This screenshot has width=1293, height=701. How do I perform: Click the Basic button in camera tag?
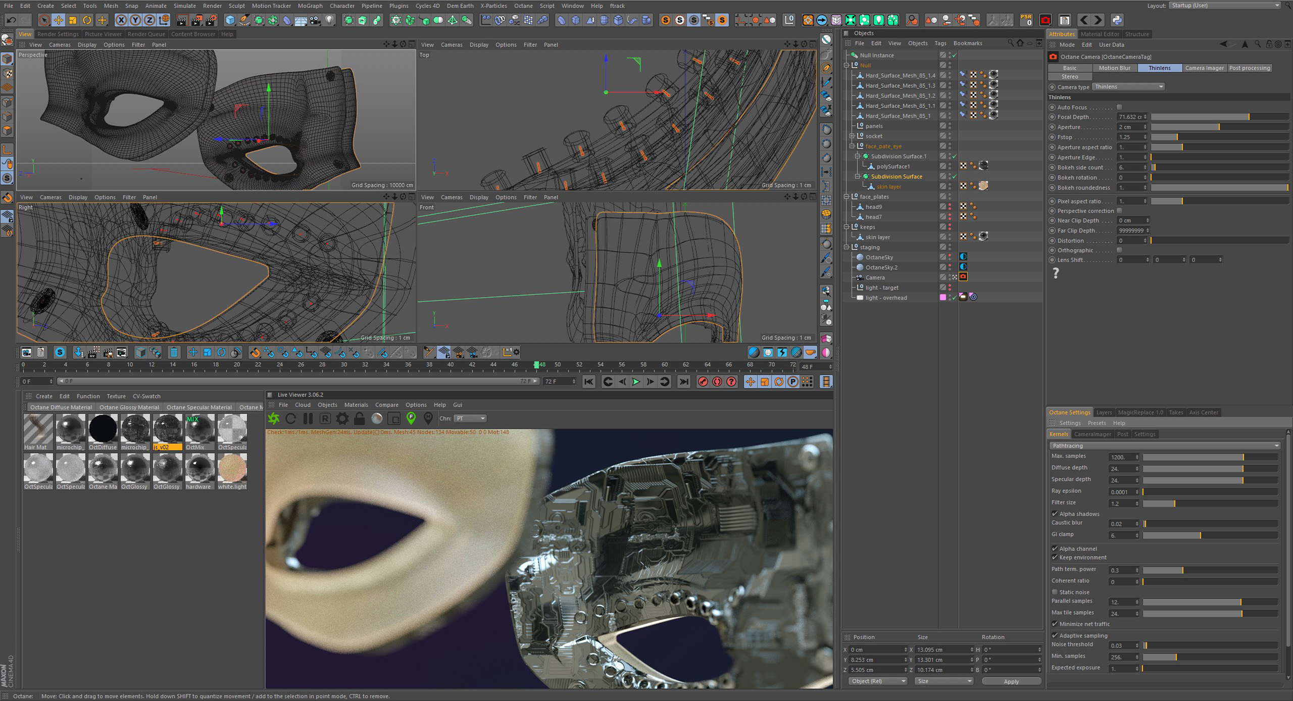click(1070, 68)
